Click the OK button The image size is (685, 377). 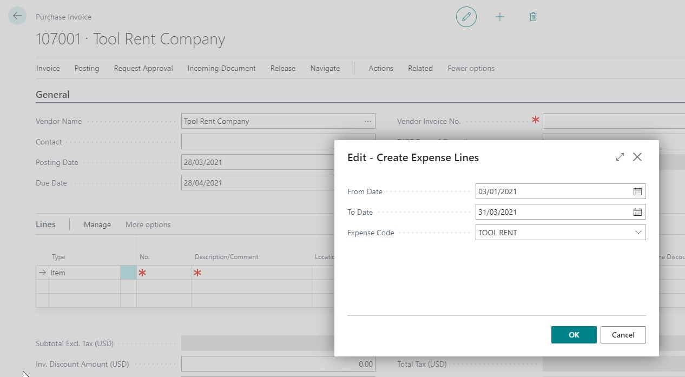(x=574, y=335)
